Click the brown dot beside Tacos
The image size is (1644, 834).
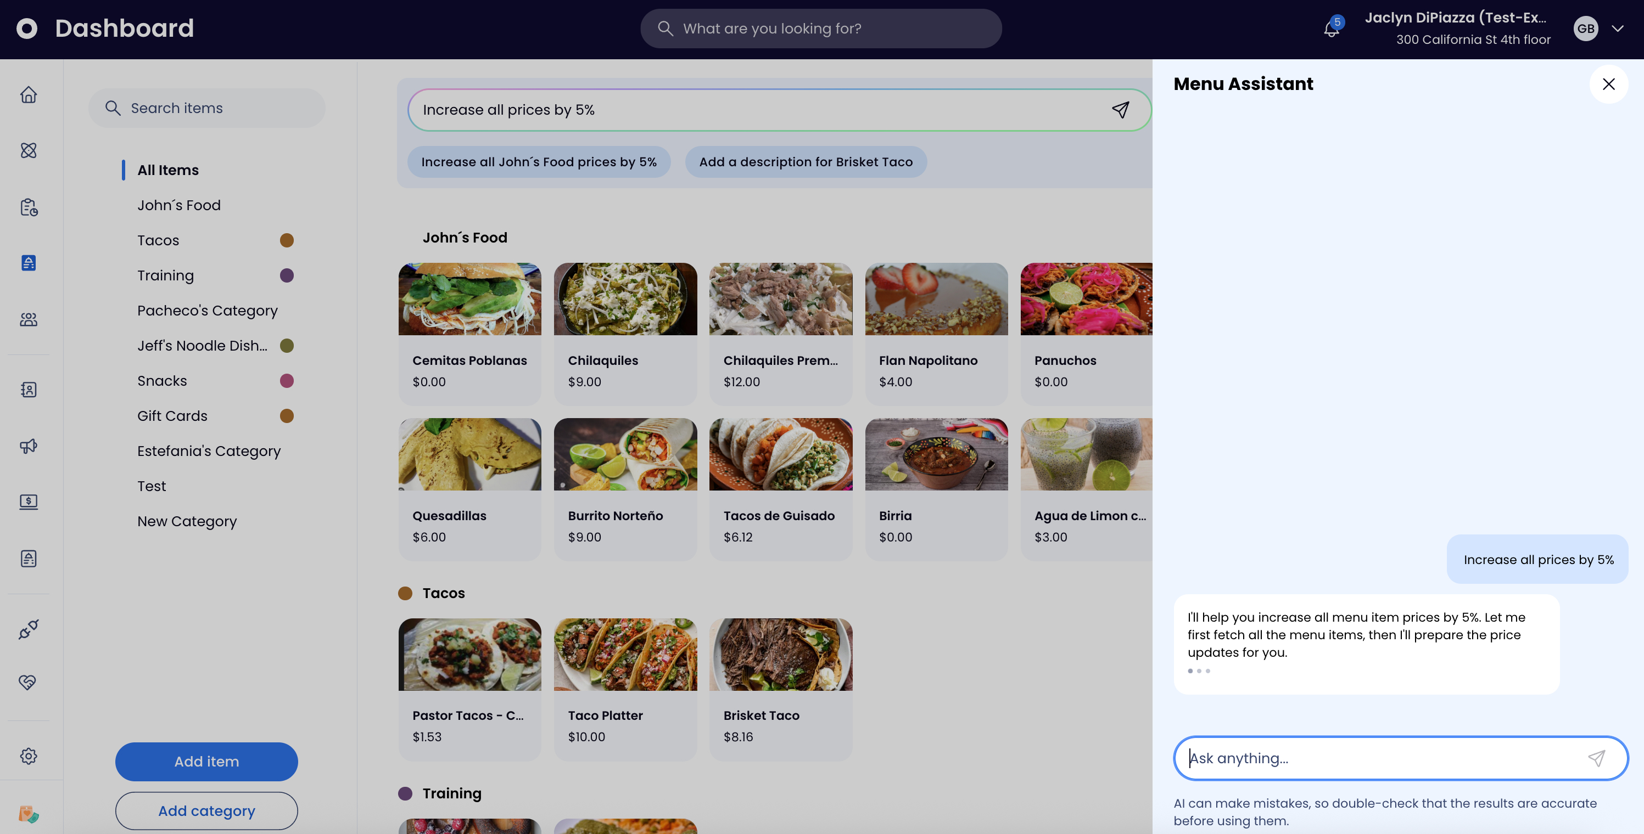[287, 240]
